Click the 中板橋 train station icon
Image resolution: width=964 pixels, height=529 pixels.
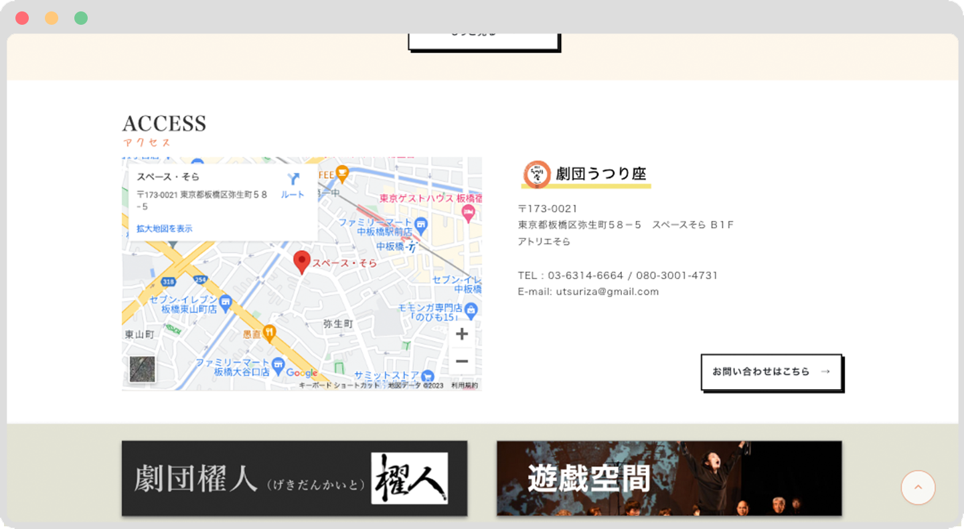(x=412, y=247)
